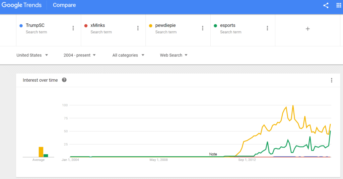Click the Compare header title
The image size is (343, 179).
tap(64, 5)
